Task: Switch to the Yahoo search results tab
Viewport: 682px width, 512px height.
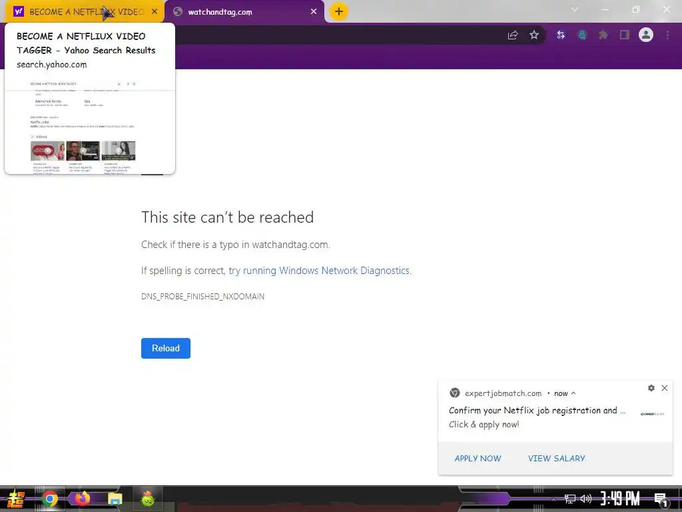Action: pyautogui.click(x=85, y=12)
